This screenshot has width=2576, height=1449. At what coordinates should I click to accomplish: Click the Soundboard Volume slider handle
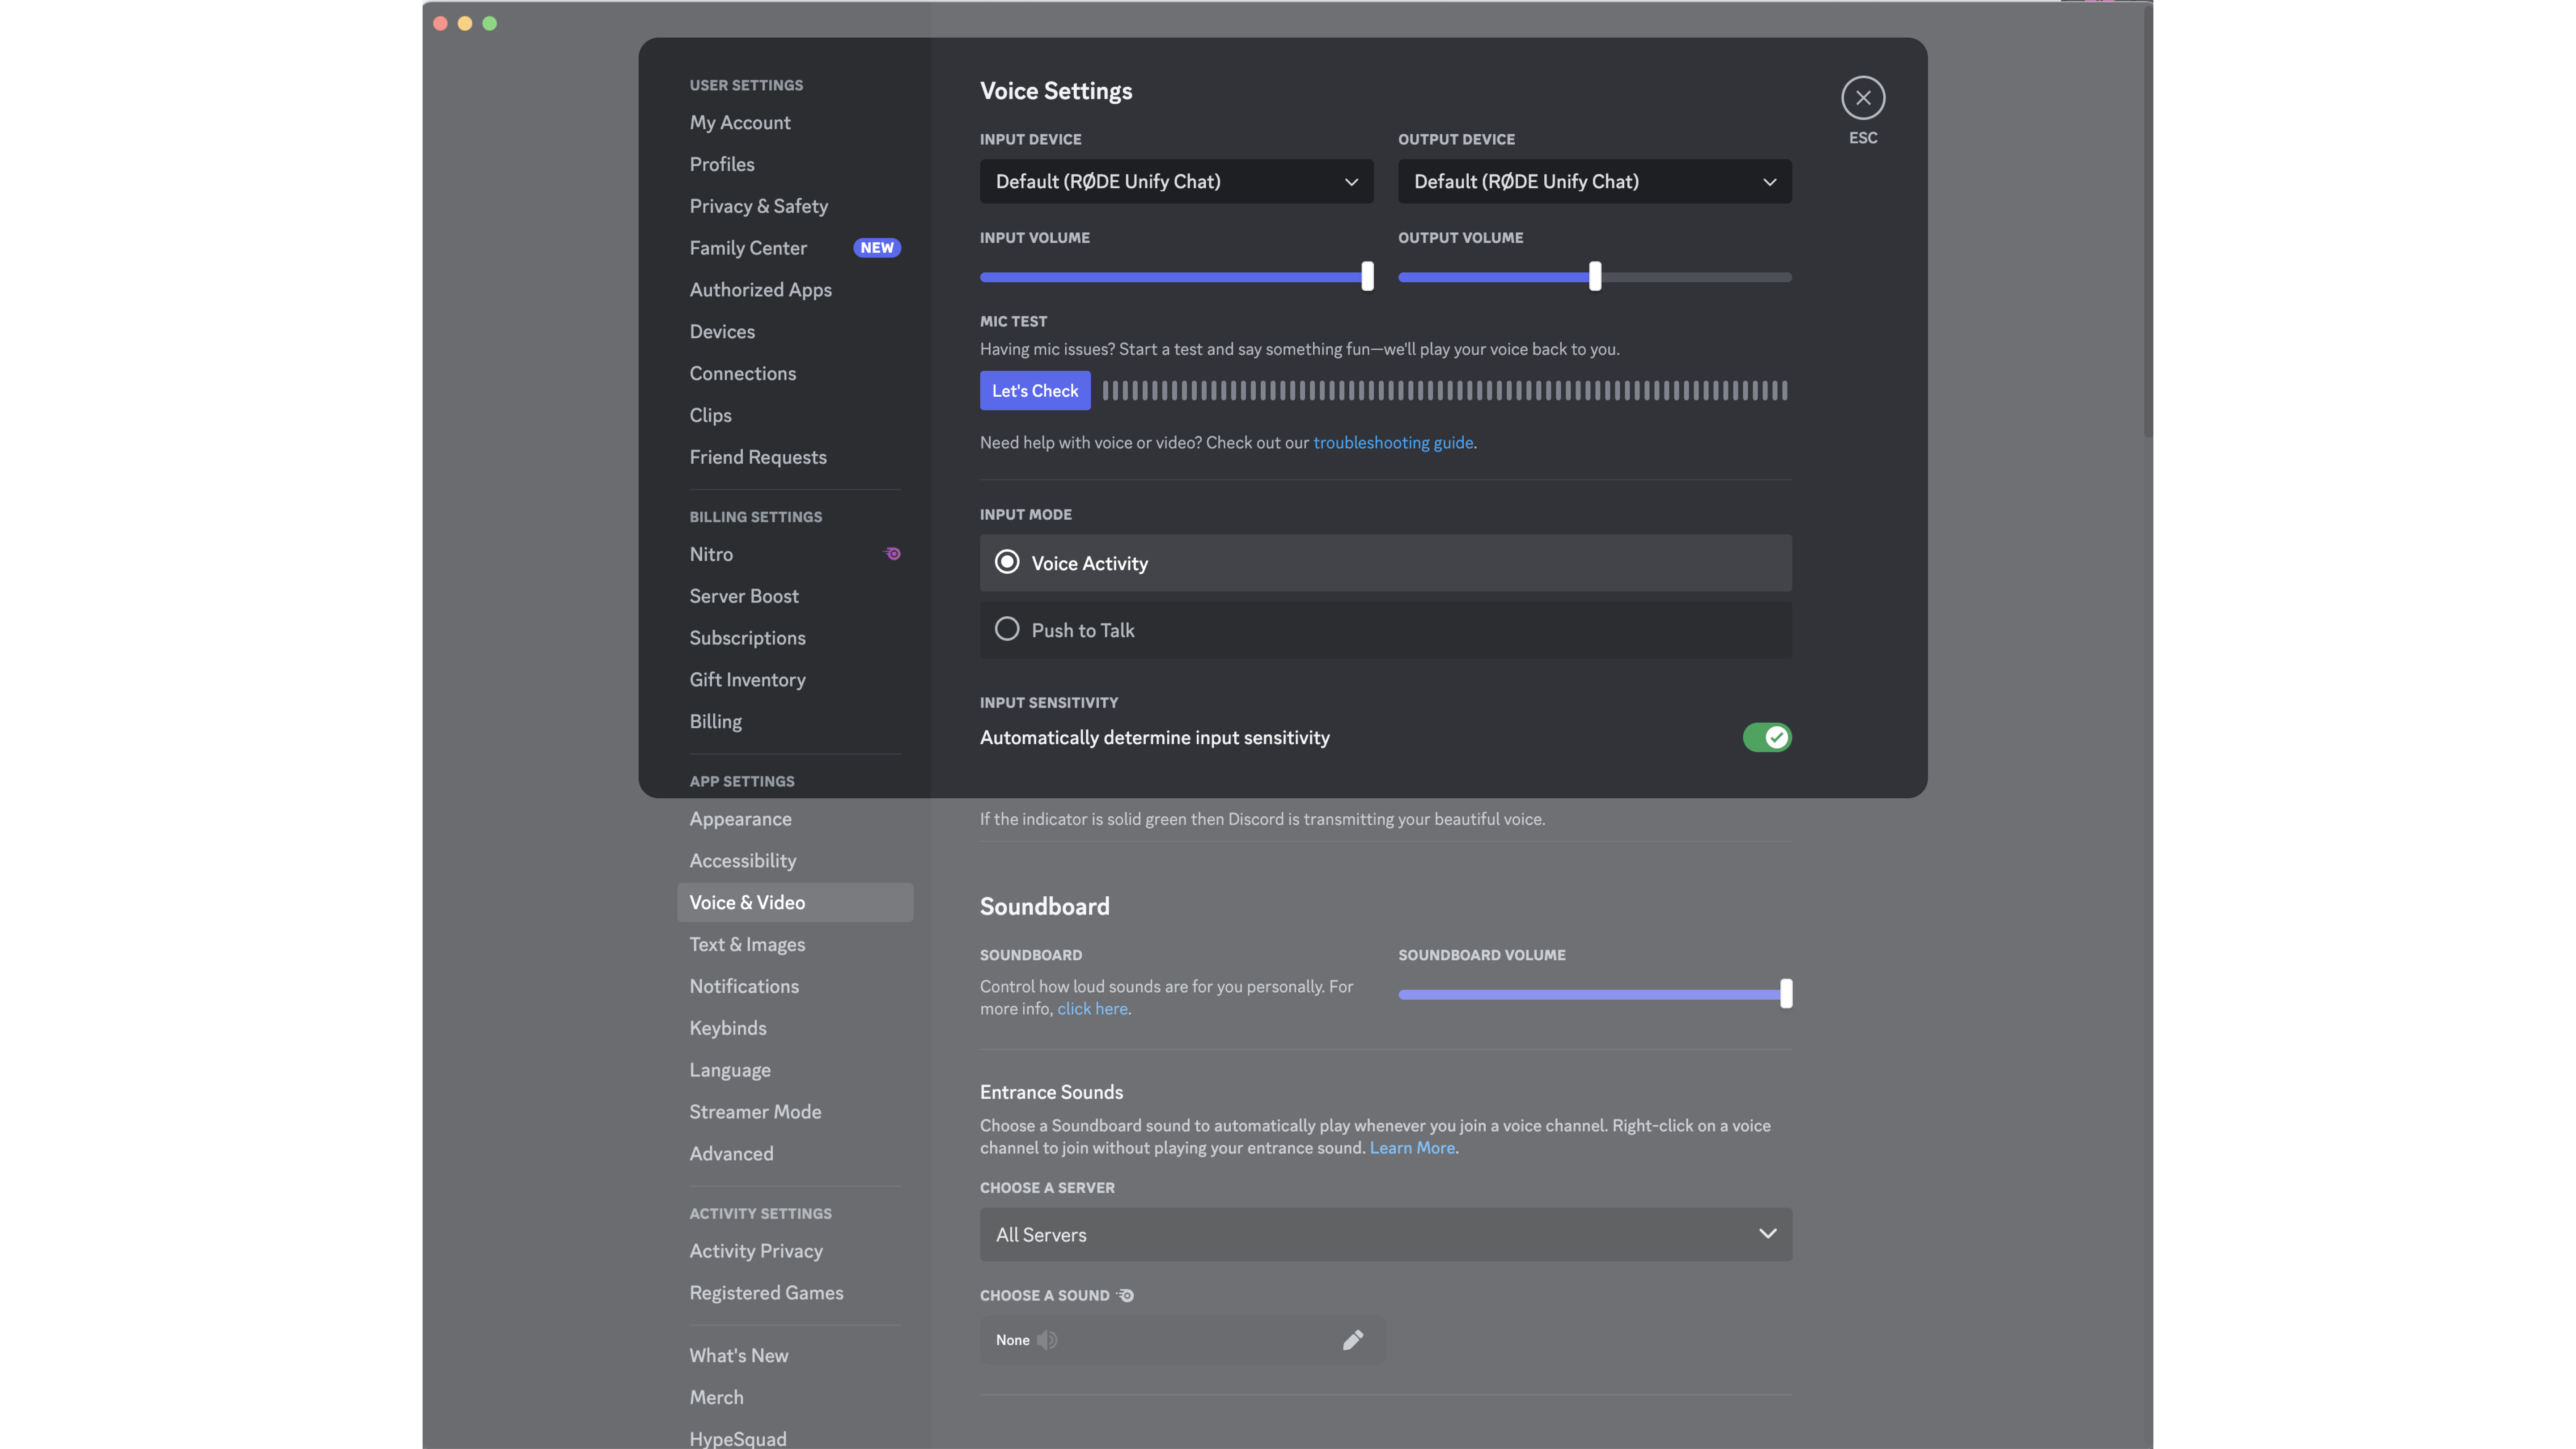pyautogui.click(x=1786, y=994)
